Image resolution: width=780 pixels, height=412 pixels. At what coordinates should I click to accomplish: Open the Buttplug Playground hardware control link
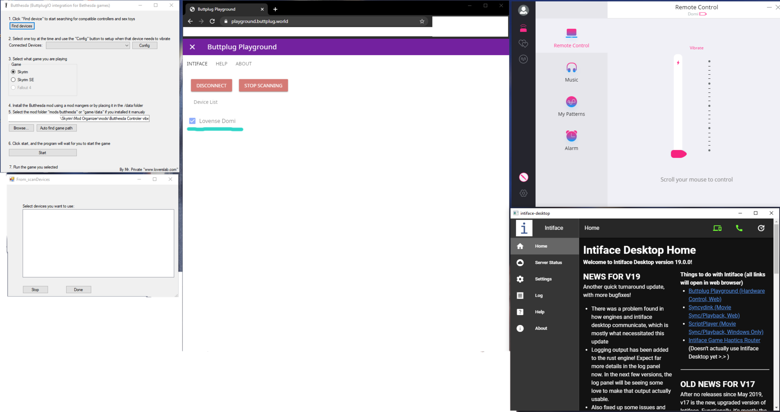click(x=726, y=295)
